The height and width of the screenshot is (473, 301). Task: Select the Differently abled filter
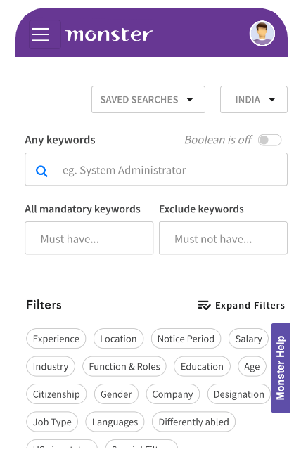point(194,422)
